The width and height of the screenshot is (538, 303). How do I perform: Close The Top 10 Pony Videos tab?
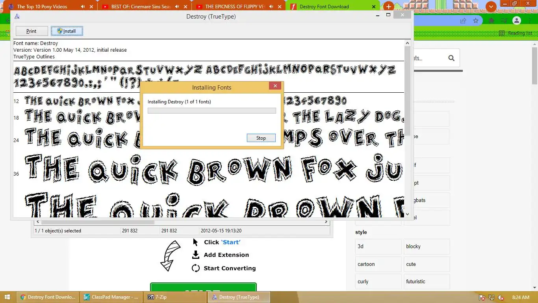(91, 7)
